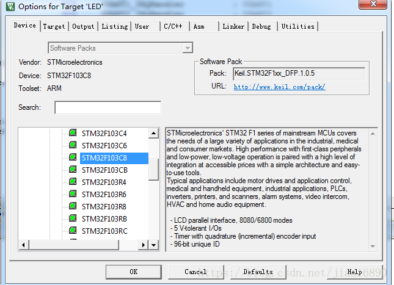
Task: Open the keil.com/pack URL link
Action: [x=279, y=87]
